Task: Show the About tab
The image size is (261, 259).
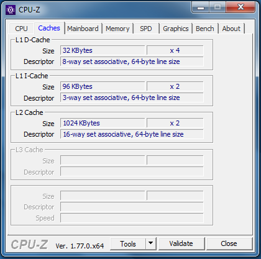Action: [231, 29]
